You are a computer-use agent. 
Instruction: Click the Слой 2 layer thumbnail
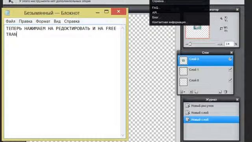click(183, 60)
